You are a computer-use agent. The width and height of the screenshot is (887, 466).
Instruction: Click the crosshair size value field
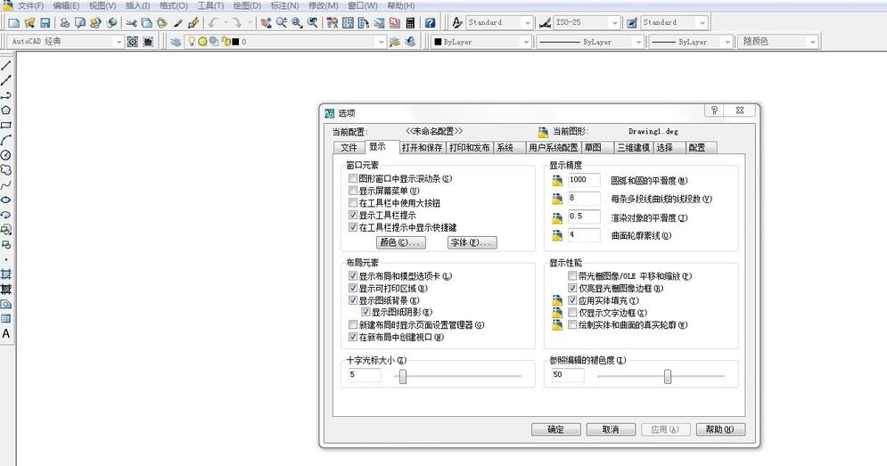click(x=365, y=375)
